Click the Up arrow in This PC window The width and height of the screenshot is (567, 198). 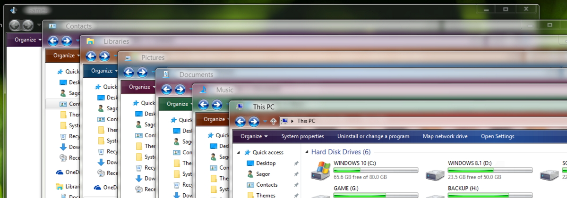pyautogui.click(x=273, y=121)
